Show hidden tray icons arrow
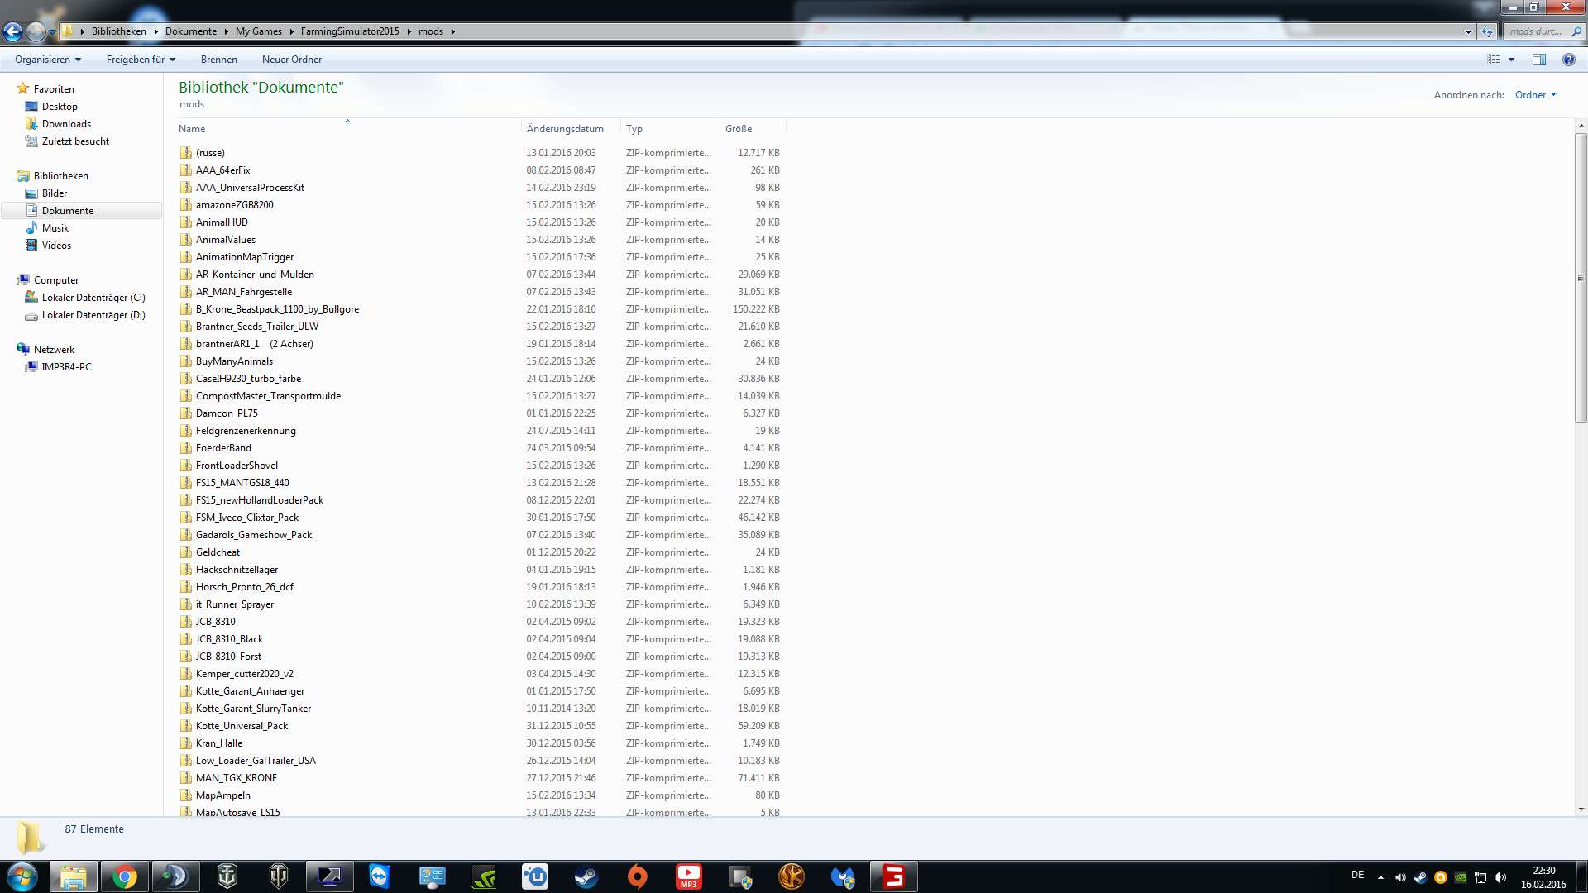The width and height of the screenshot is (1588, 893). coord(1380,876)
